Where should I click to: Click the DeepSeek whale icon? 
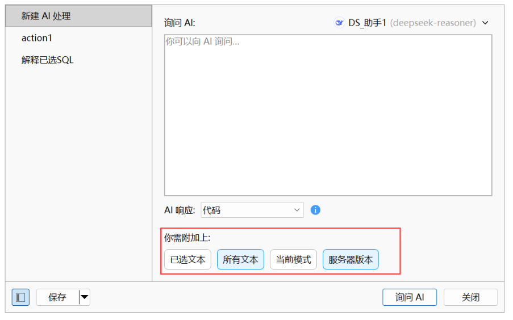(339, 23)
